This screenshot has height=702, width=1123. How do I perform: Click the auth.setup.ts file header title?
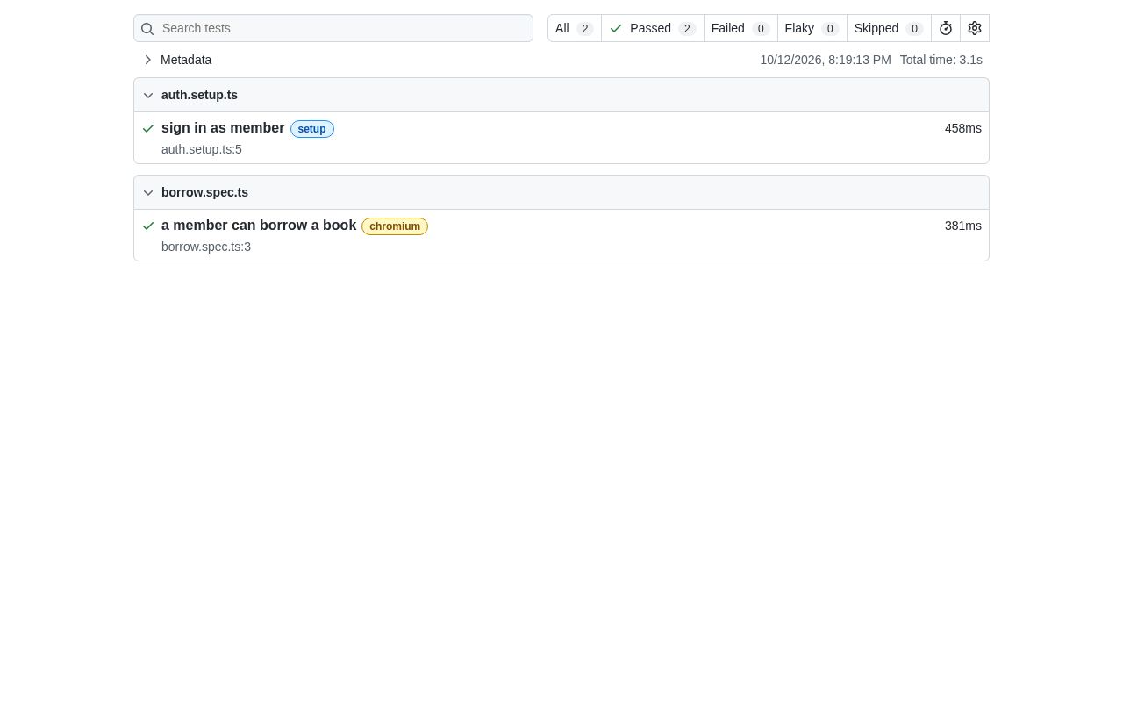tap(199, 95)
